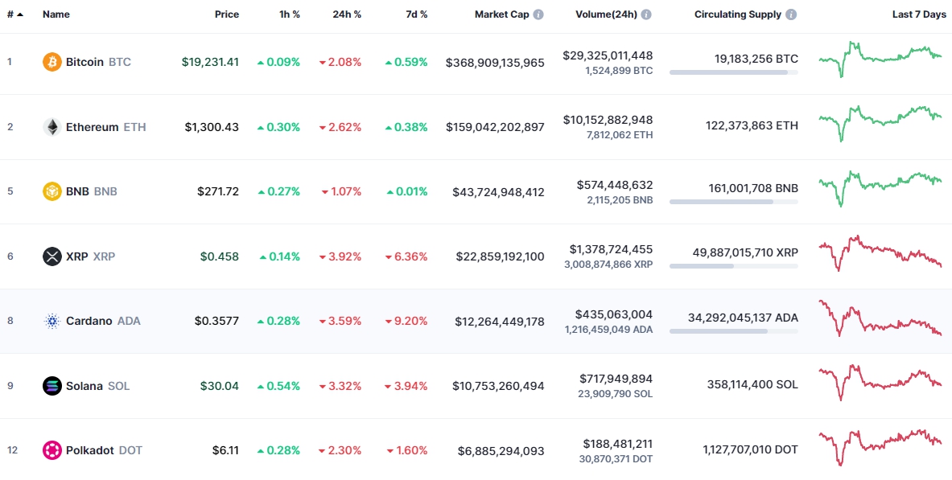The image size is (952, 480).
Task: Click Bitcoin price $19,231.41
Action: point(210,62)
